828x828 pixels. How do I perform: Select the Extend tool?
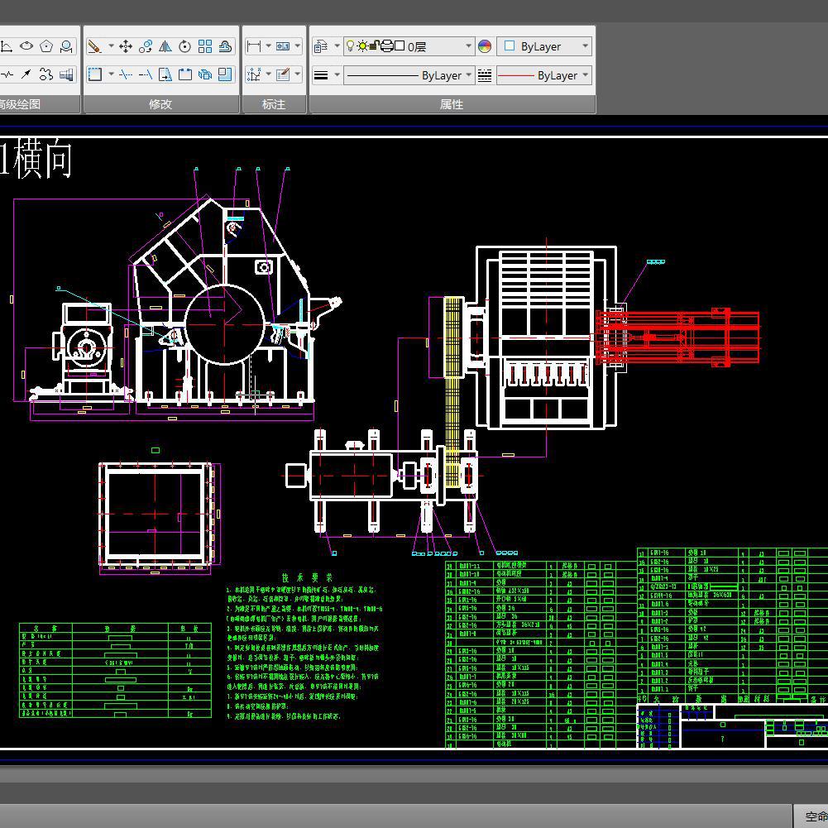coord(146,74)
